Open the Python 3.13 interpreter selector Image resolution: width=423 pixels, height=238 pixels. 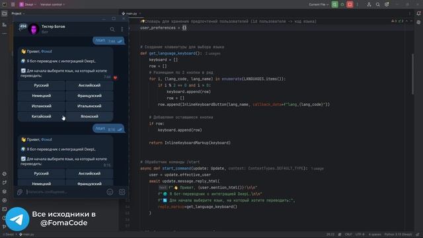398,235
